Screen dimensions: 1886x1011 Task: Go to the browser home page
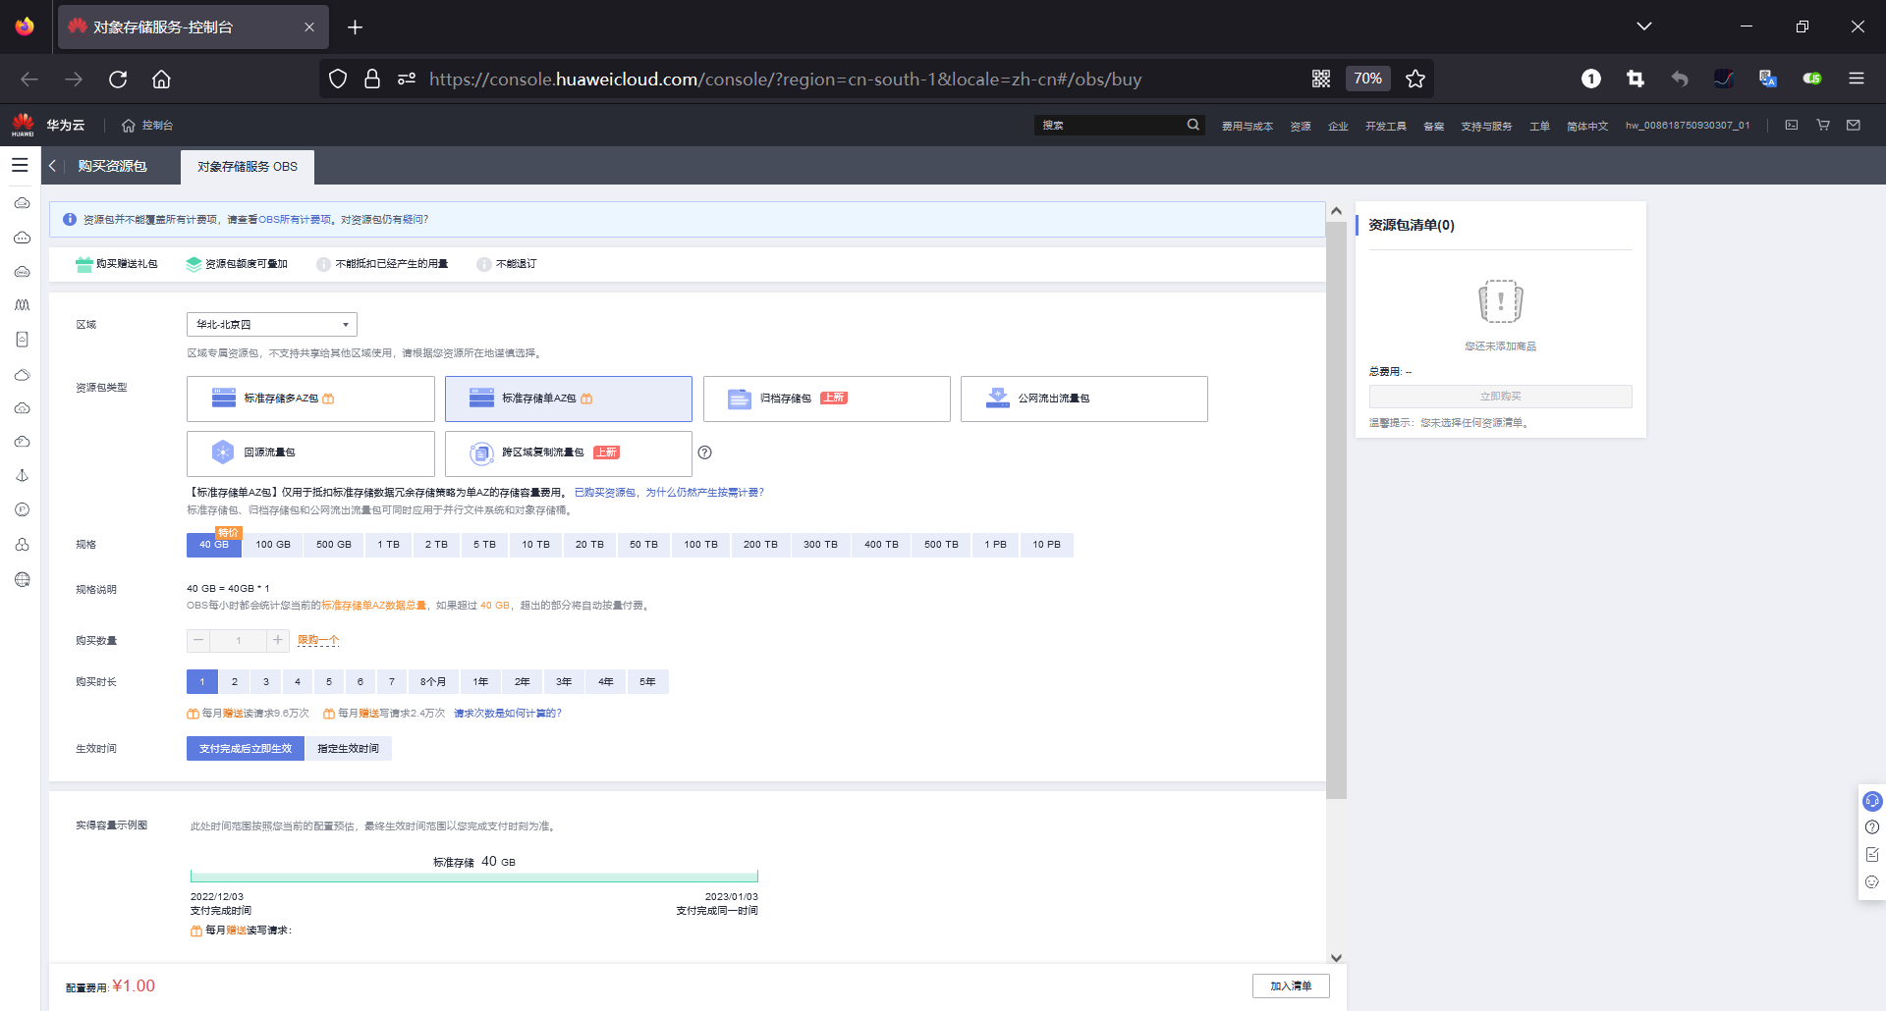point(161,79)
